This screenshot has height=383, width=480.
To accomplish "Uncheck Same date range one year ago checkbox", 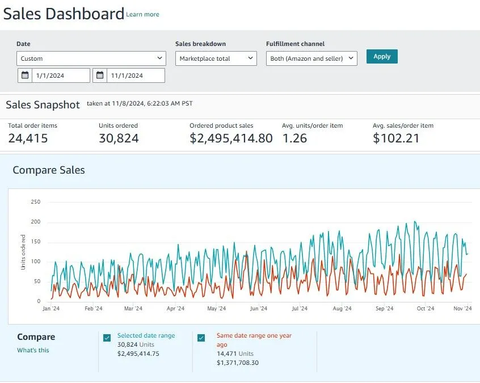I will click(201, 338).
